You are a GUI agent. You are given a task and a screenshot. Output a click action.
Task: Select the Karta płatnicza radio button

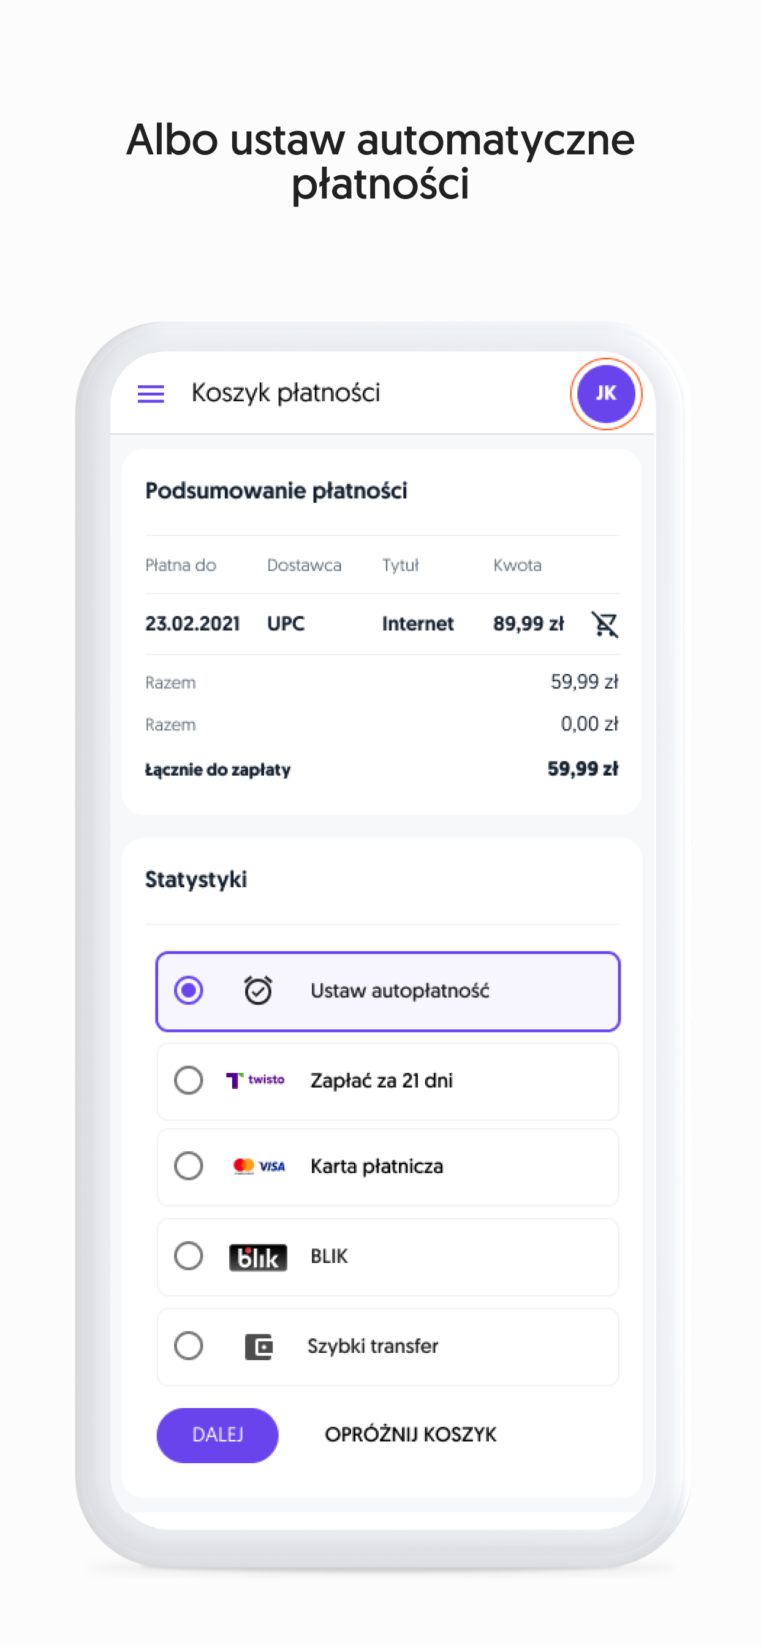coord(189,1166)
